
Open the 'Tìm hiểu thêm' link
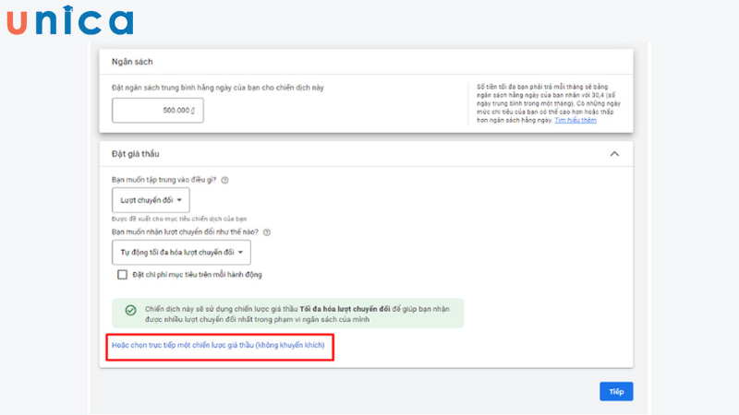point(575,121)
